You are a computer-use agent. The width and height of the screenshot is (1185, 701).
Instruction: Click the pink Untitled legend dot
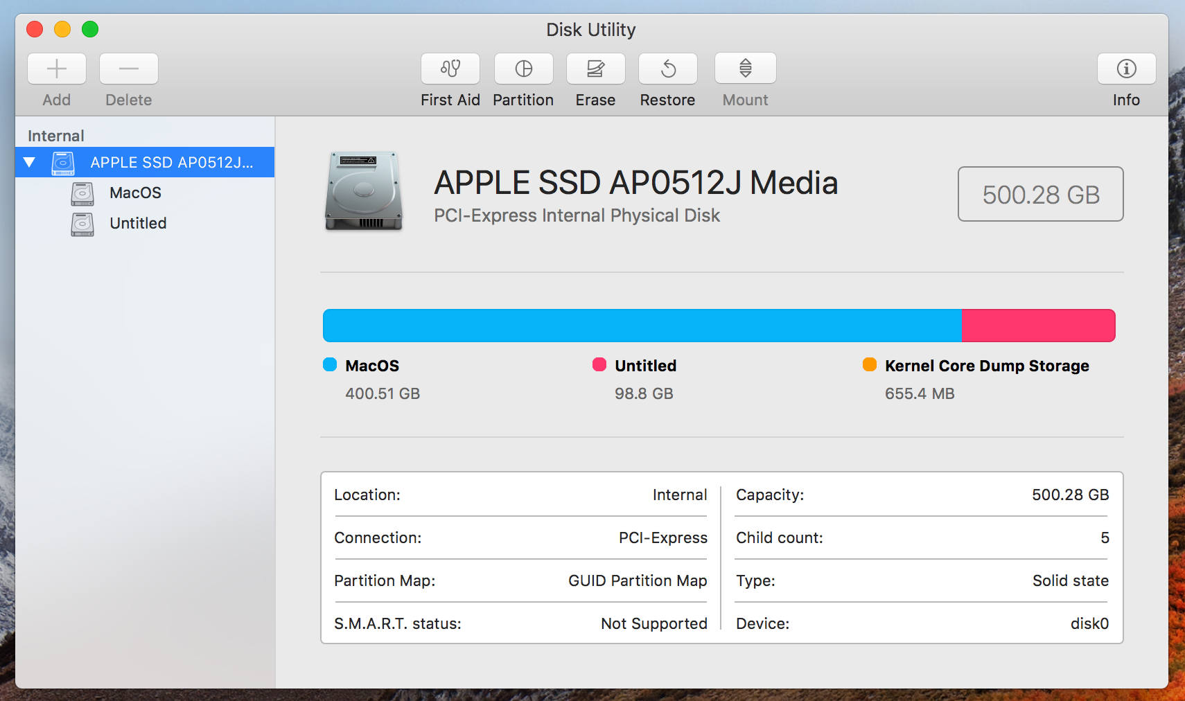[599, 365]
